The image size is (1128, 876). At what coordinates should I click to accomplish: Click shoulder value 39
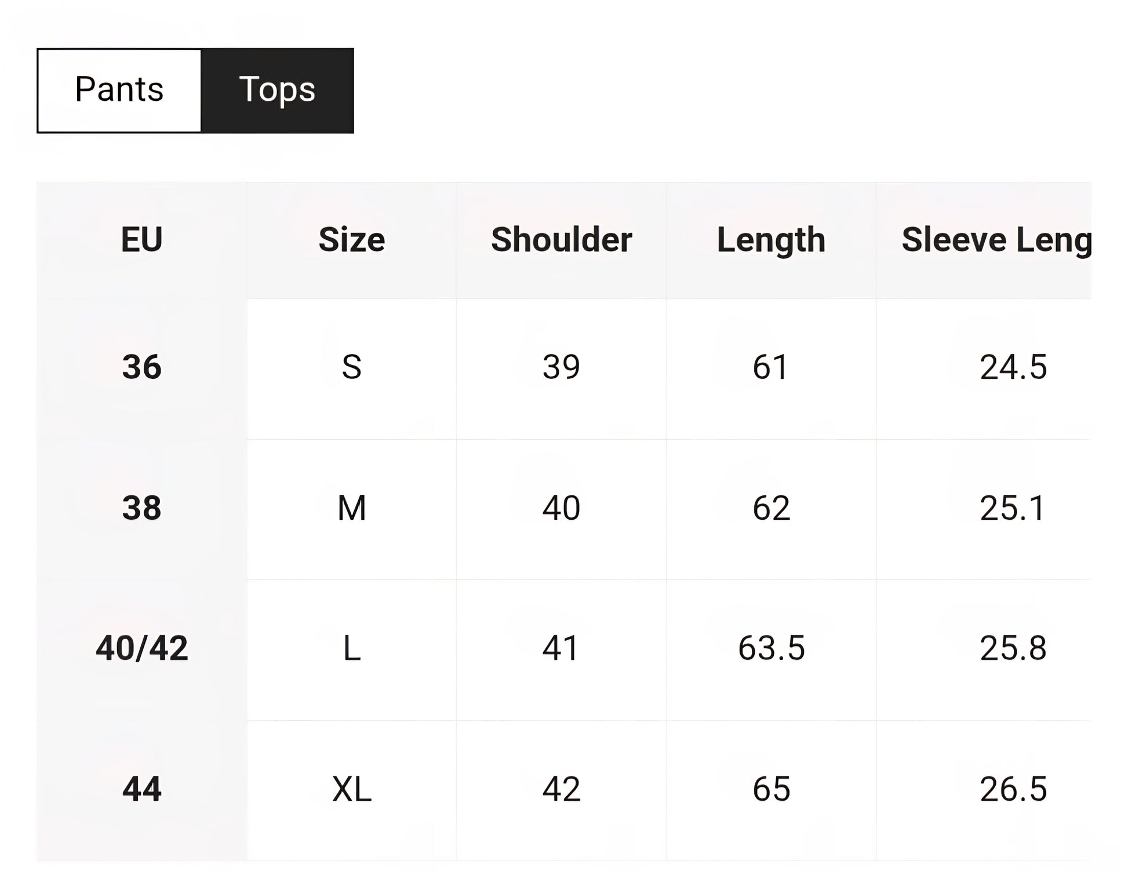click(561, 367)
